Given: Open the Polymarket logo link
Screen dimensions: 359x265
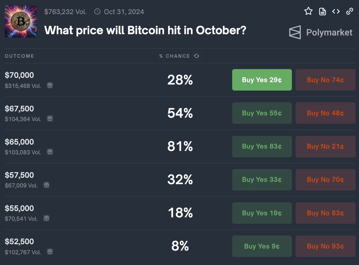Looking at the screenshot, I should [x=321, y=32].
